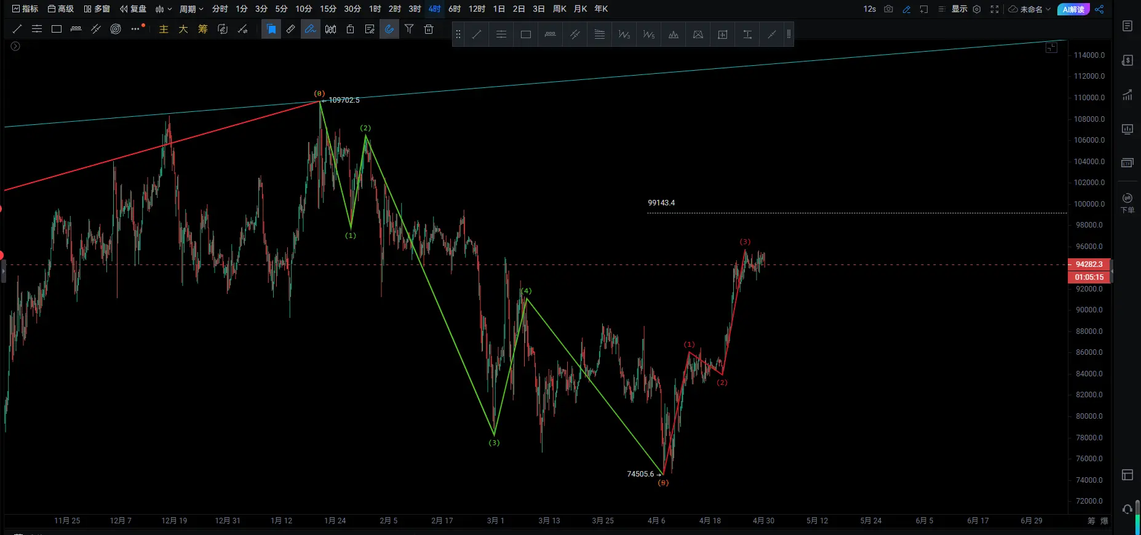The height and width of the screenshot is (535, 1141).
Task: Select the horizontal lines tool in main toolbar
Action: [37, 29]
